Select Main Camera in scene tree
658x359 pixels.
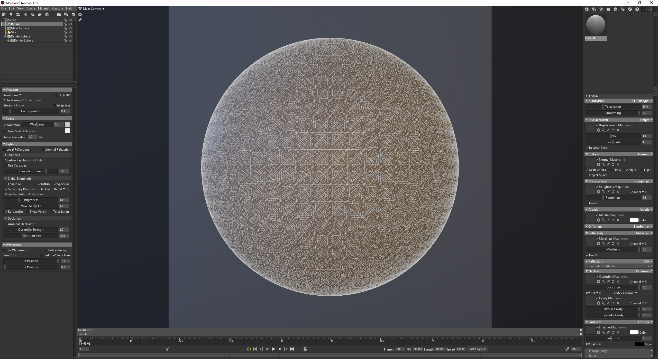pos(20,28)
